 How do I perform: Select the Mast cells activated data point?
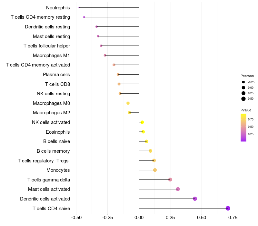click(x=178, y=189)
